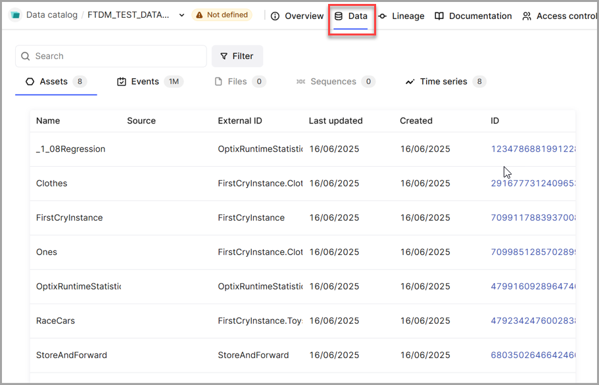Open asset ID link for _1_08Regression
Viewport: 599px width, 385px height.
(533, 149)
